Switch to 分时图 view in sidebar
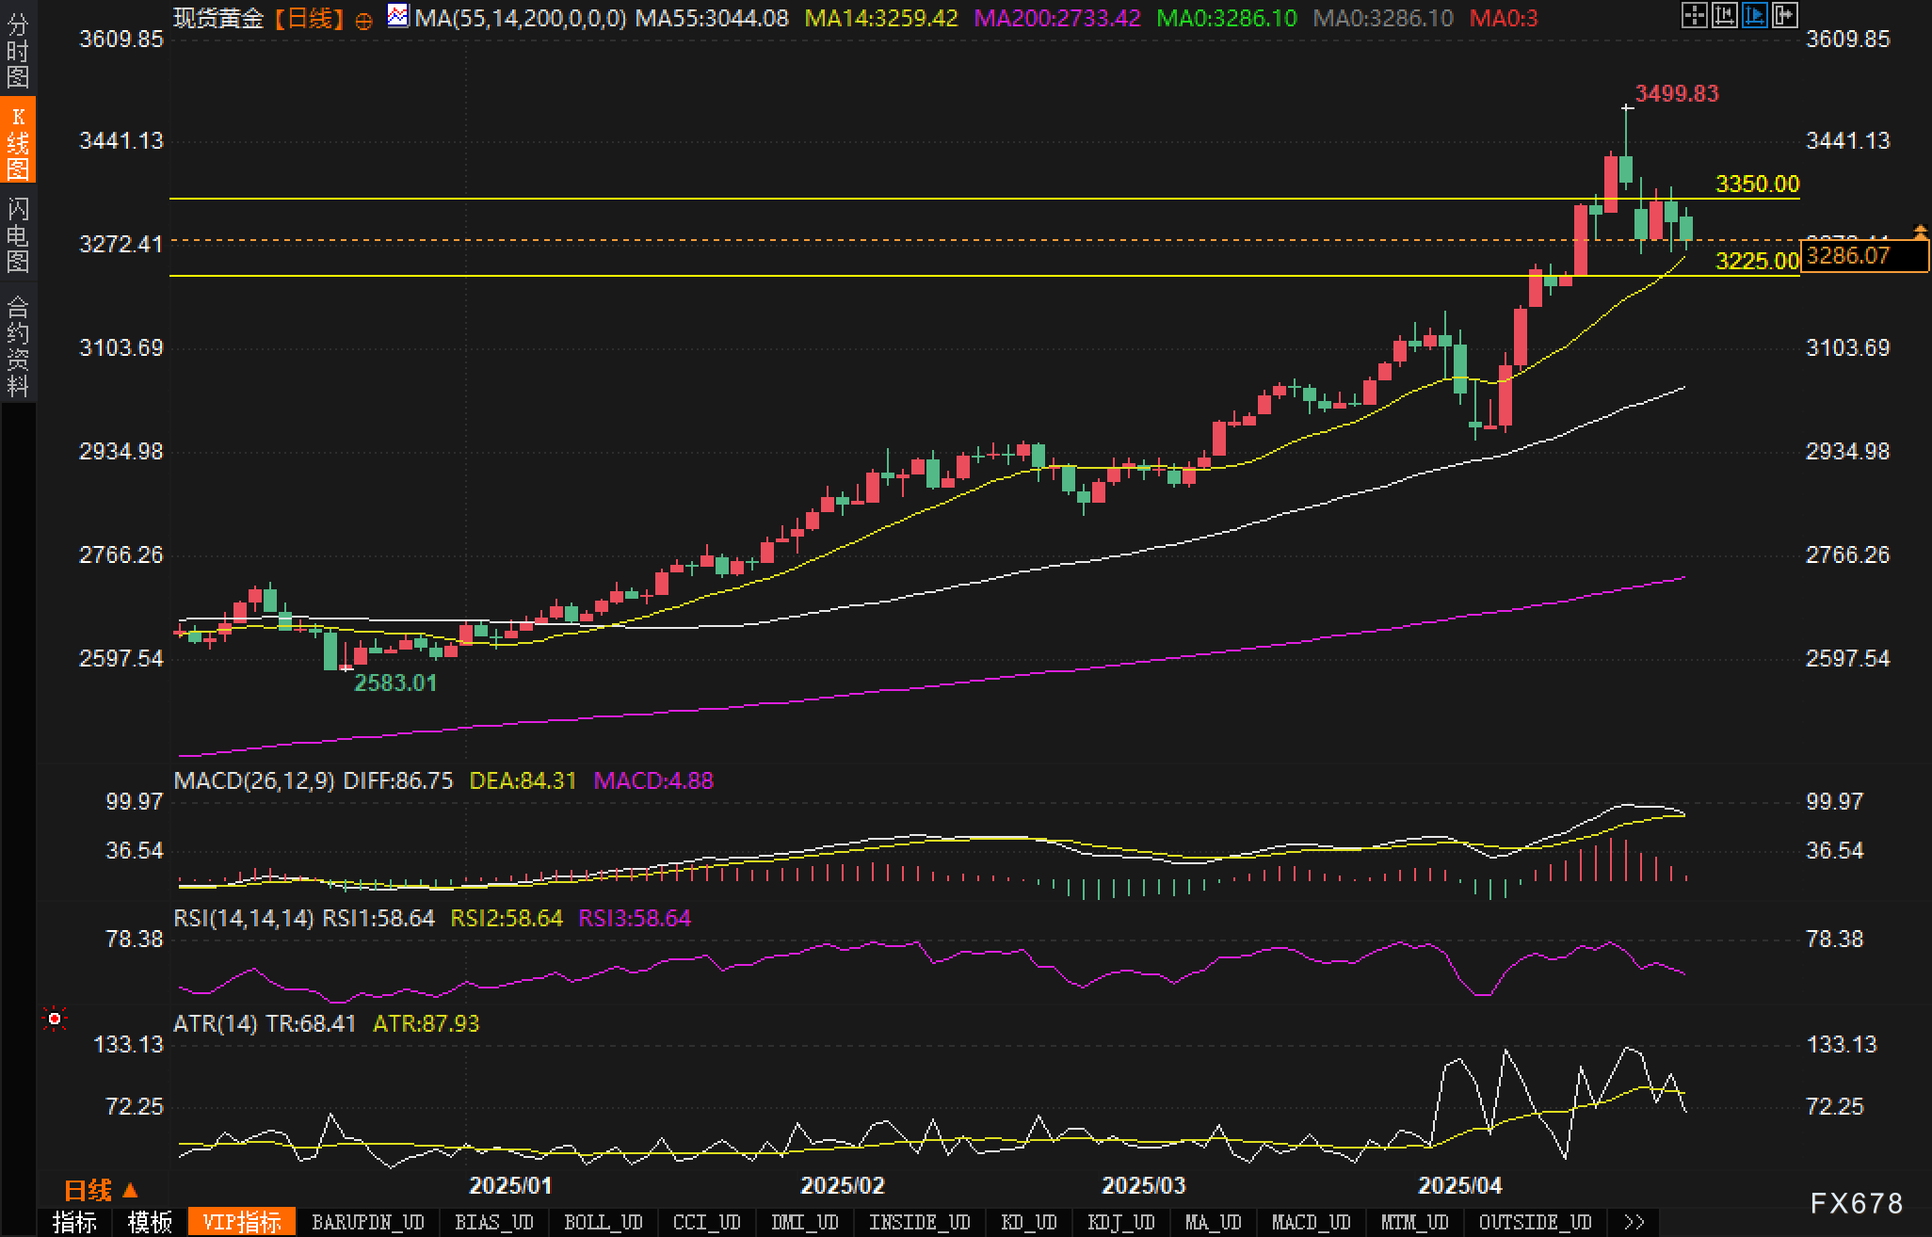The height and width of the screenshot is (1237, 1932). tap(18, 51)
